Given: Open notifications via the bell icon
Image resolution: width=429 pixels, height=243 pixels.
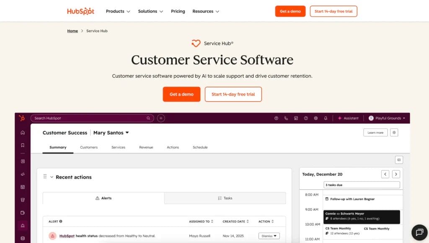Looking at the screenshot, I should (x=326, y=118).
